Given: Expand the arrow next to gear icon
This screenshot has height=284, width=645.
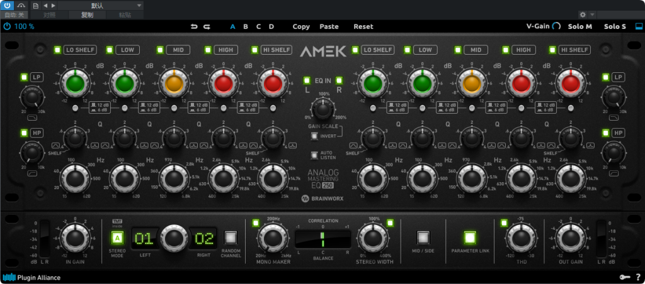Looking at the screenshot, I should click(x=592, y=15).
